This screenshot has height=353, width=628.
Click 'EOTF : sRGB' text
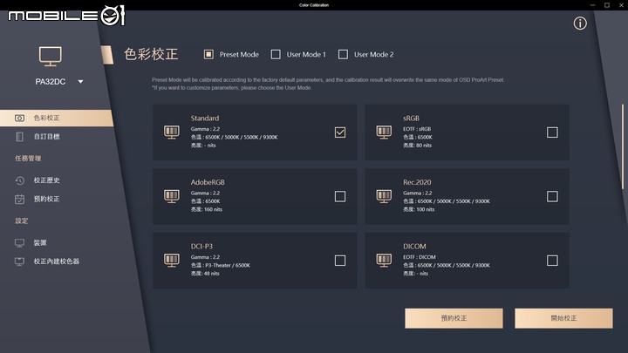pos(417,129)
